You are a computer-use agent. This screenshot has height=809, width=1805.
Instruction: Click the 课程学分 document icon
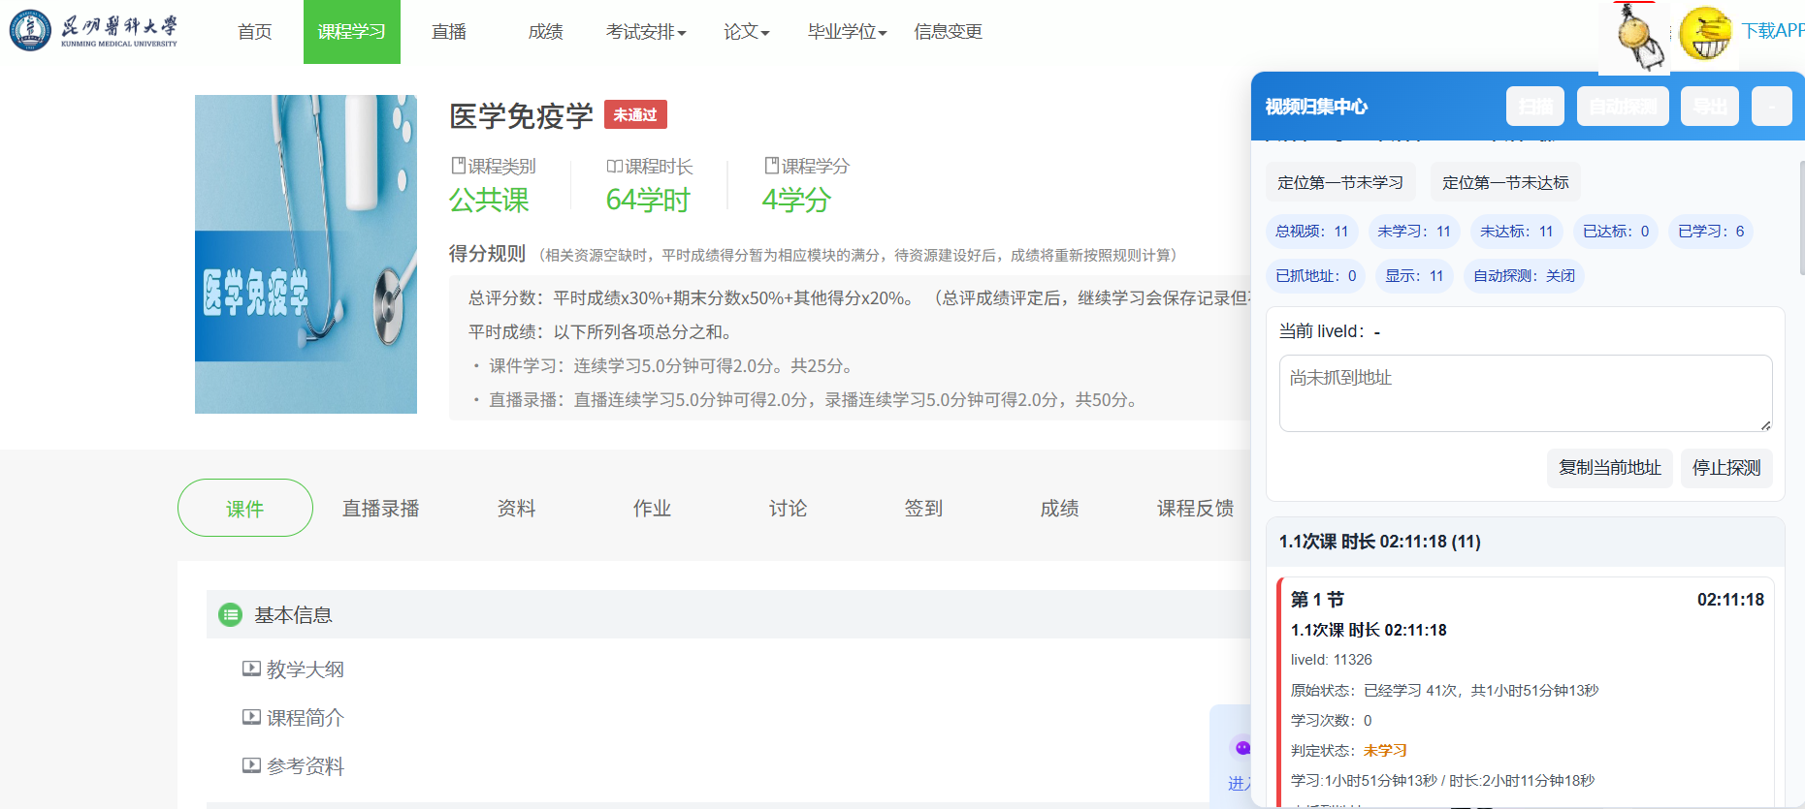pyautogui.click(x=772, y=166)
